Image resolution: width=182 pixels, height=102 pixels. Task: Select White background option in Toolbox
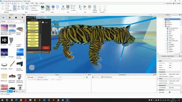click(10, 91)
